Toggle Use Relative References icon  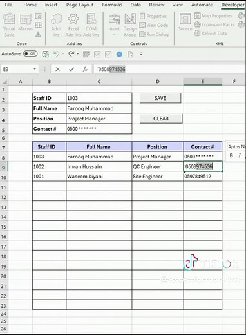[x=39, y=25]
